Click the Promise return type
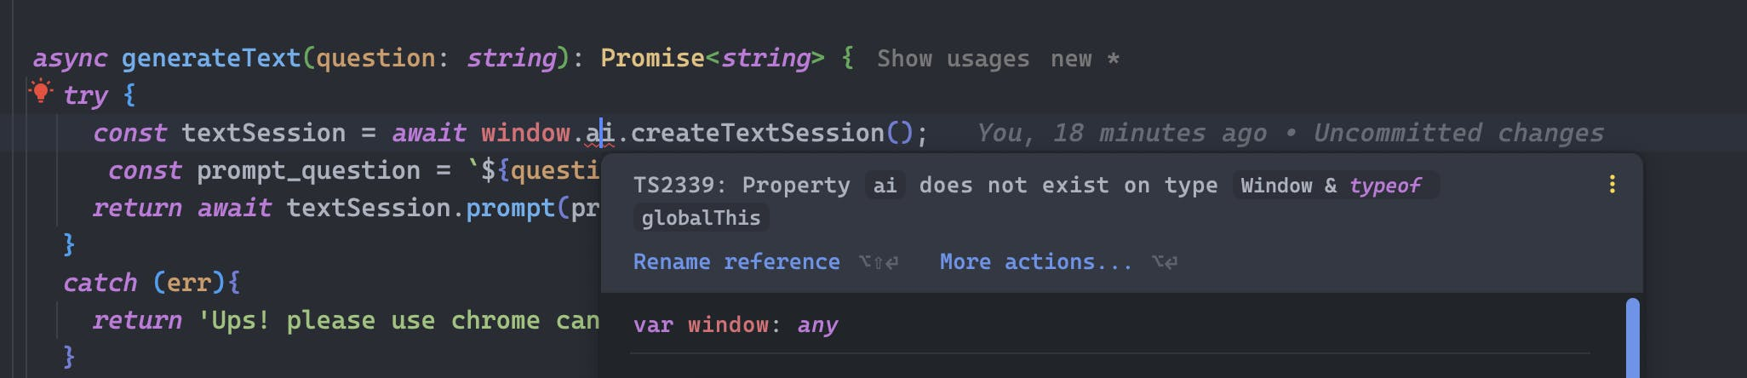This screenshot has height=378, width=1747. 652,58
